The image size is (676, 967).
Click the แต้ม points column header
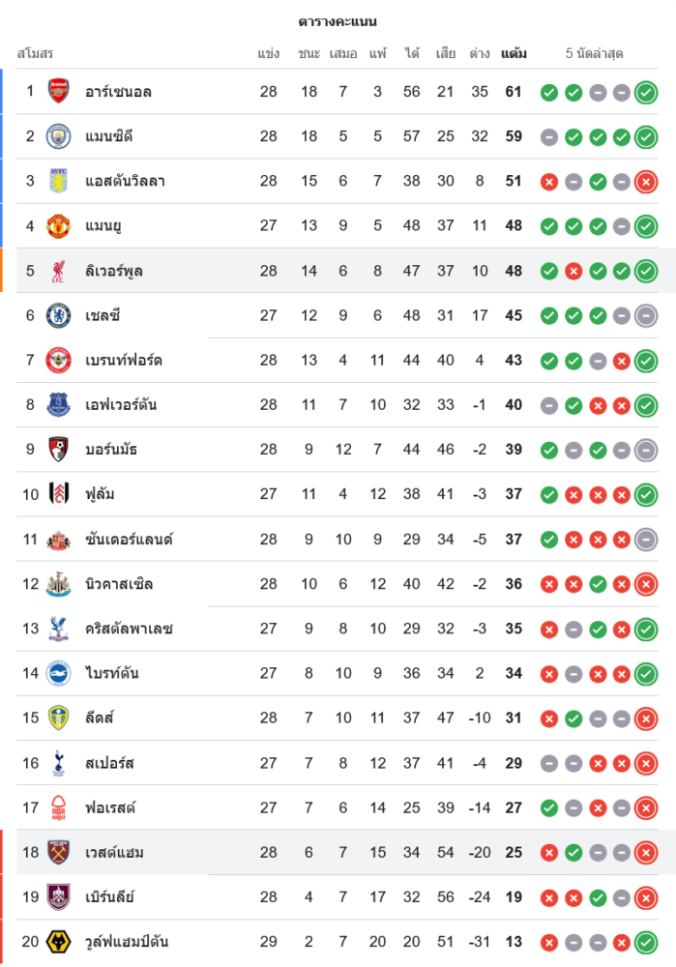point(514,53)
